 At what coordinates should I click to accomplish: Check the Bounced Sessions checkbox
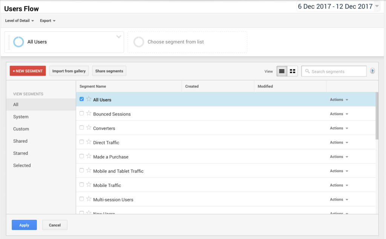pyautogui.click(x=81, y=113)
